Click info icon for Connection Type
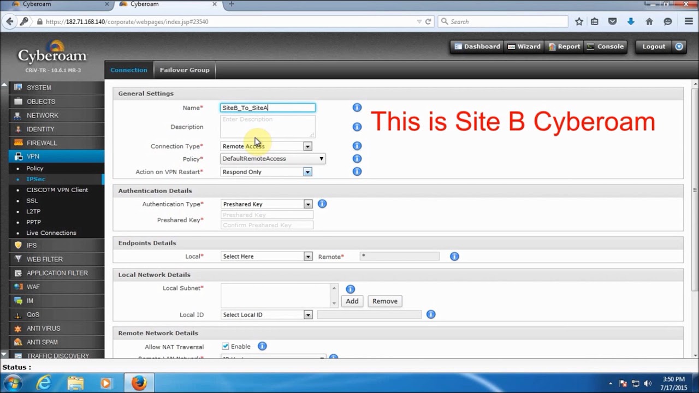Screen dimensions: 699x393 tap(357, 146)
